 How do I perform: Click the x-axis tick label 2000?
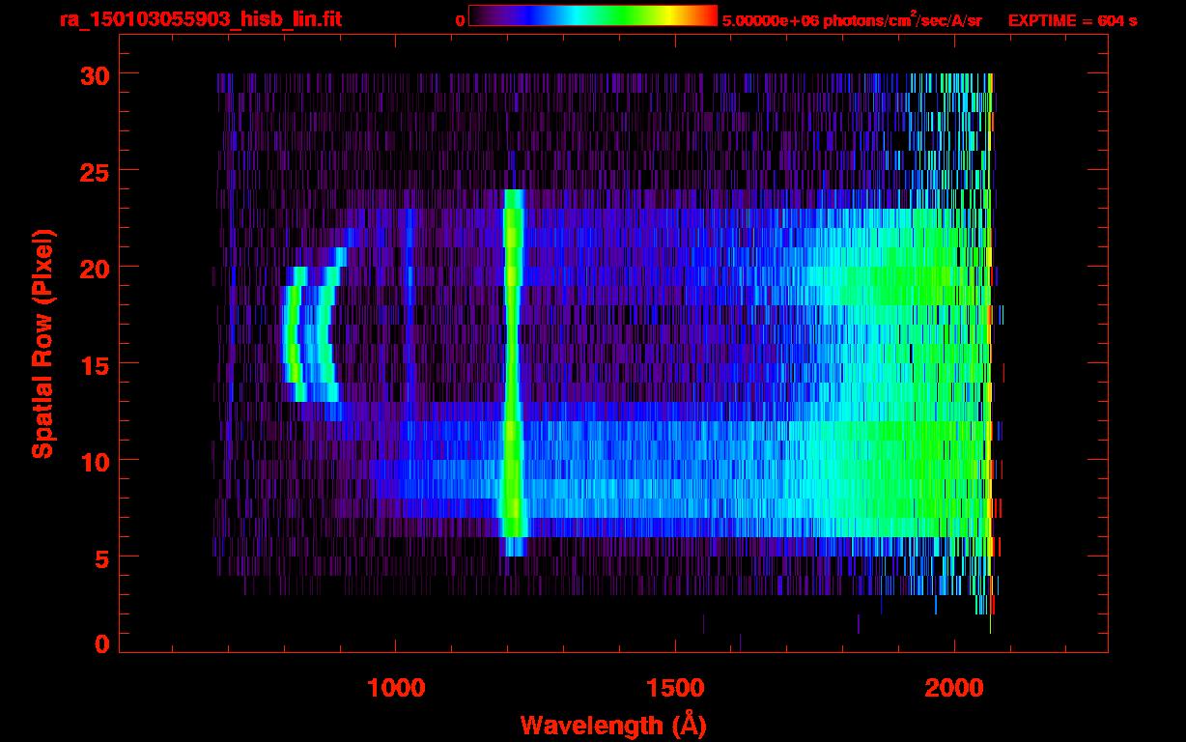click(954, 688)
